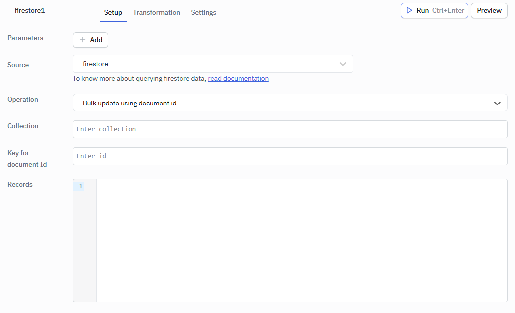Open the read documentation link
Viewport: 515px width, 313px height.
[238, 78]
